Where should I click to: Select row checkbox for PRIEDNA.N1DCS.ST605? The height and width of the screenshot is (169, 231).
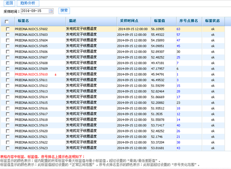point(8,46)
